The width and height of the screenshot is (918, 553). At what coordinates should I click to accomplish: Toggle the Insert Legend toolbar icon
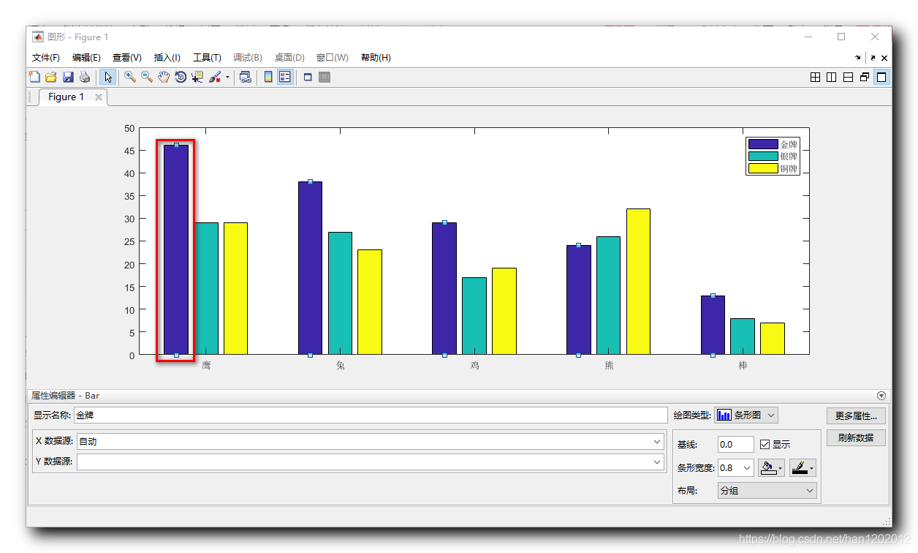[285, 77]
